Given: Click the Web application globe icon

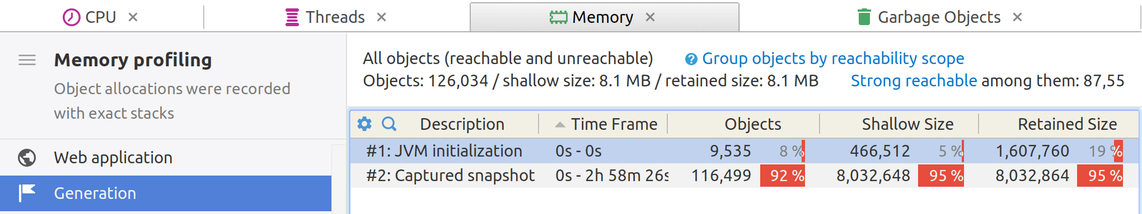Looking at the screenshot, I should tap(27, 158).
